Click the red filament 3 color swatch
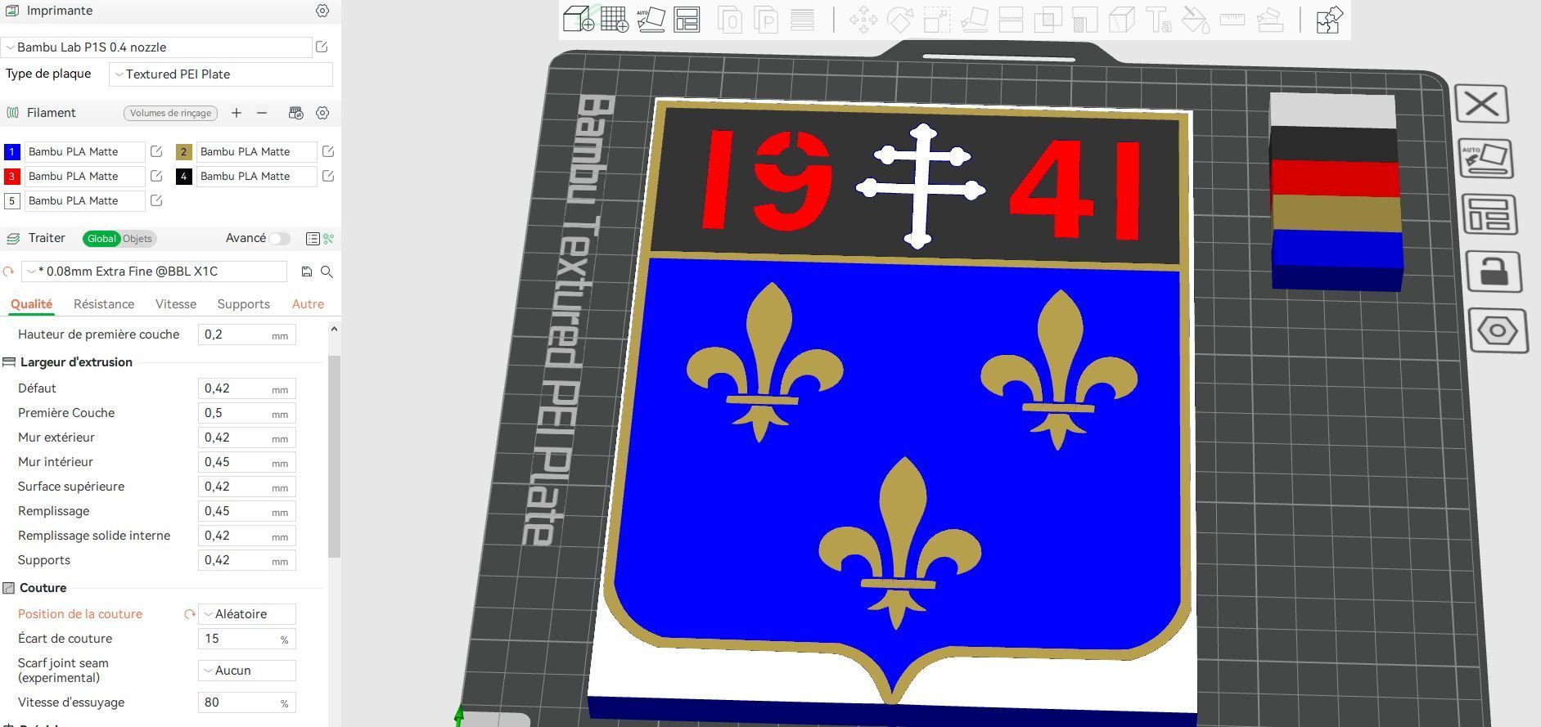The image size is (1541, 727). (11, 177)
